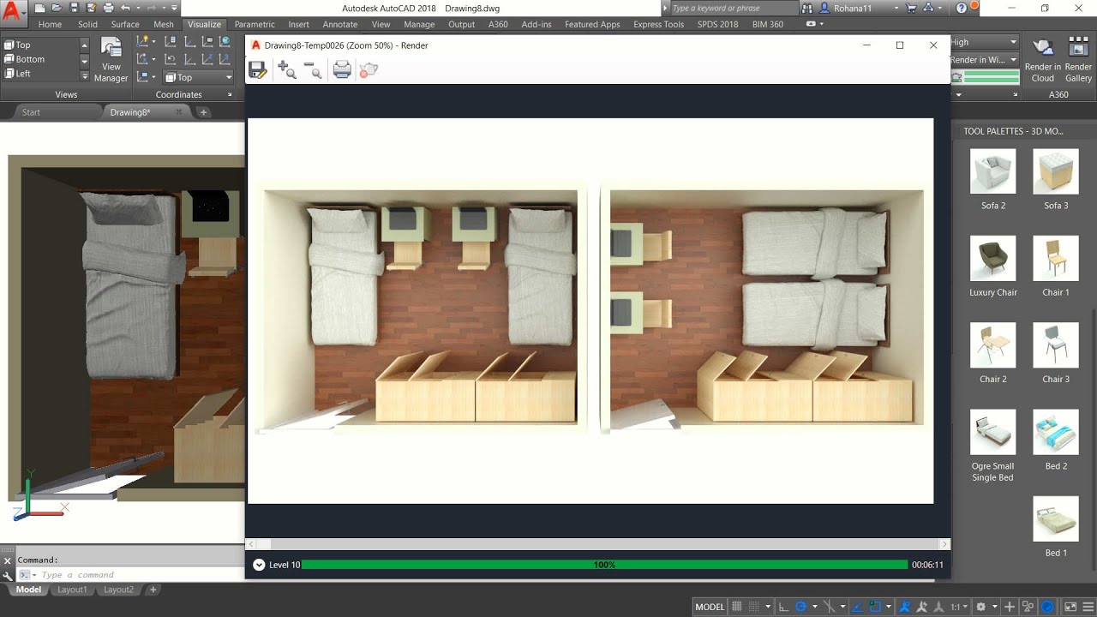Print the rendered image
Screen dimensions: 1097x617
tap(342, 70)
